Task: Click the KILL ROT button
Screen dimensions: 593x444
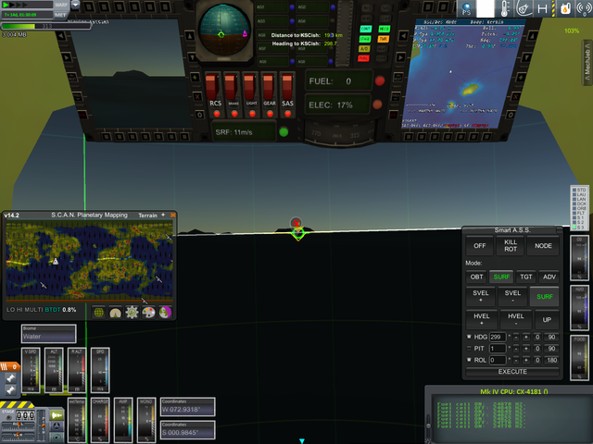Action: tap(511, 245)
